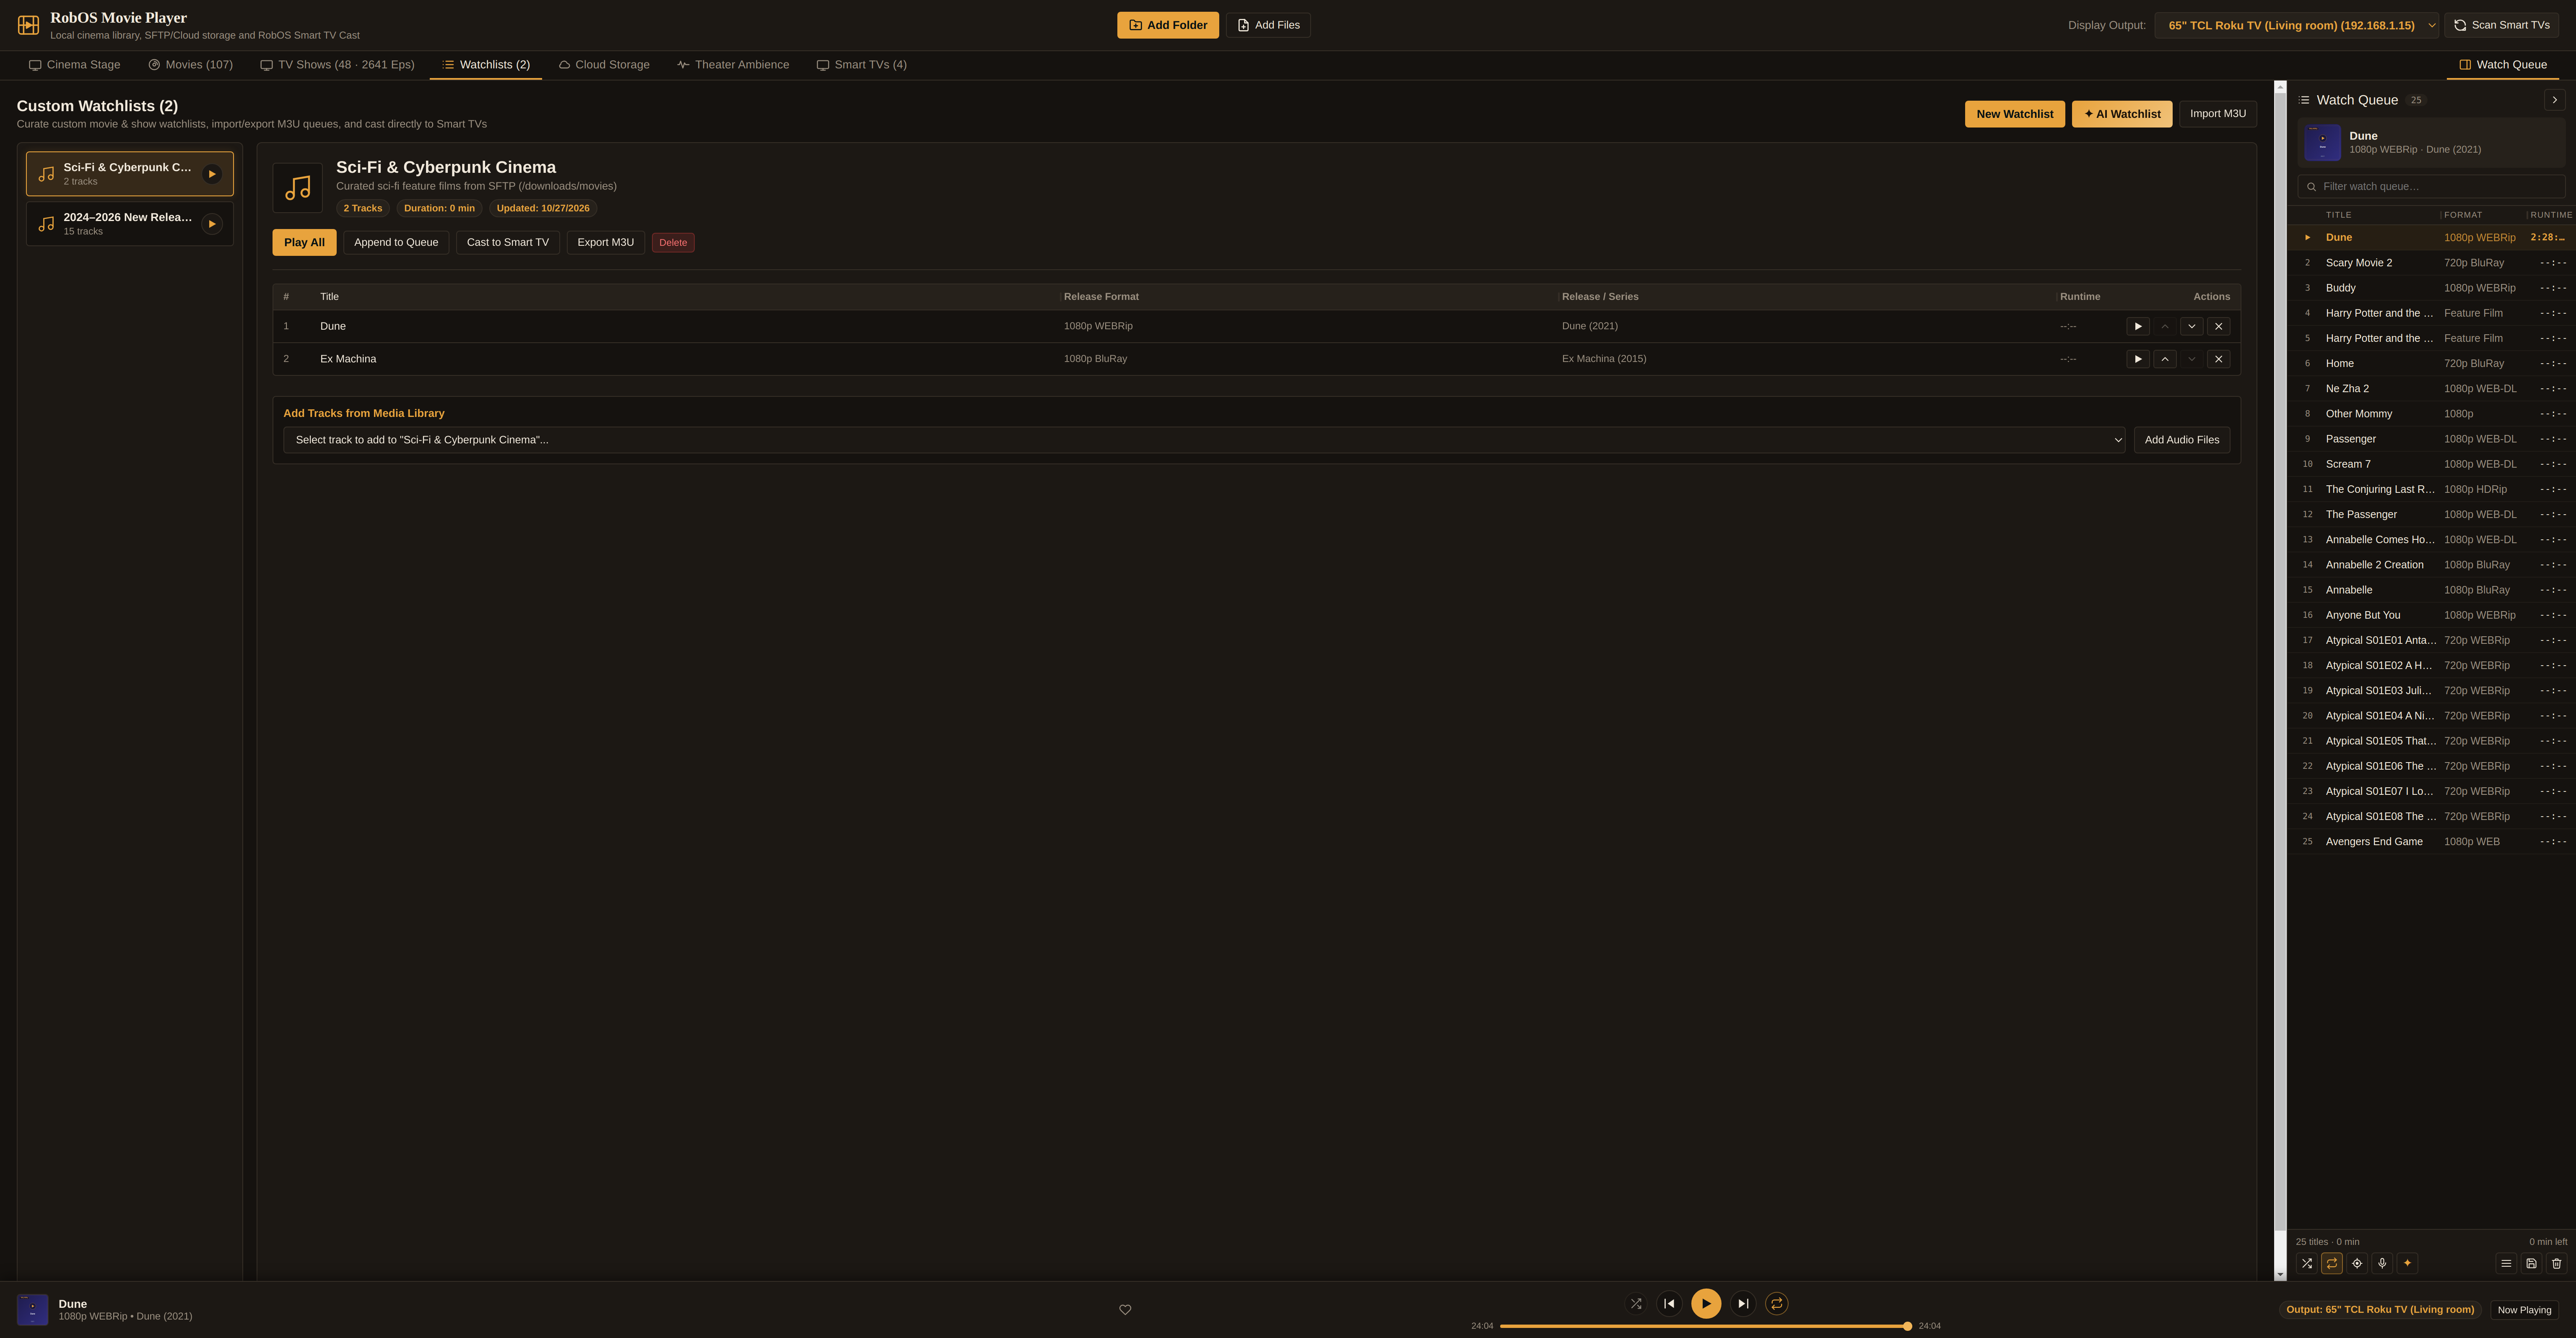Go to the Cloud Storage tab
Image resolution: width=2576 pixels, height=1338 pixels.
604,65
